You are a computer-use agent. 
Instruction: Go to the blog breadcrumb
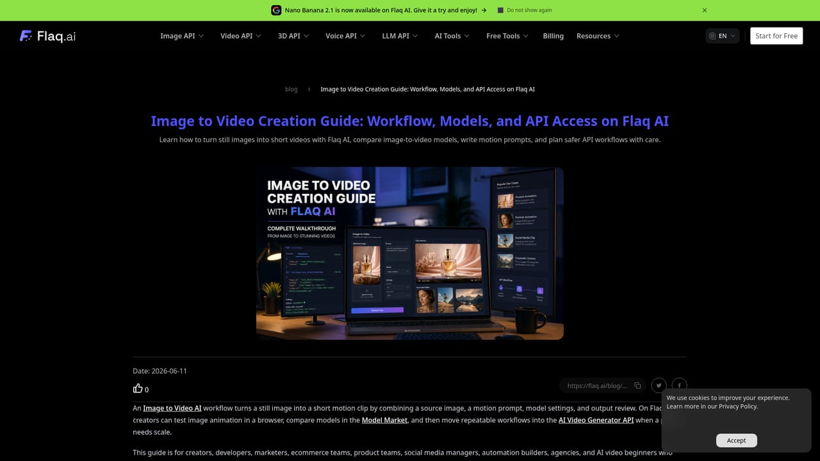(x=291, y=89)
